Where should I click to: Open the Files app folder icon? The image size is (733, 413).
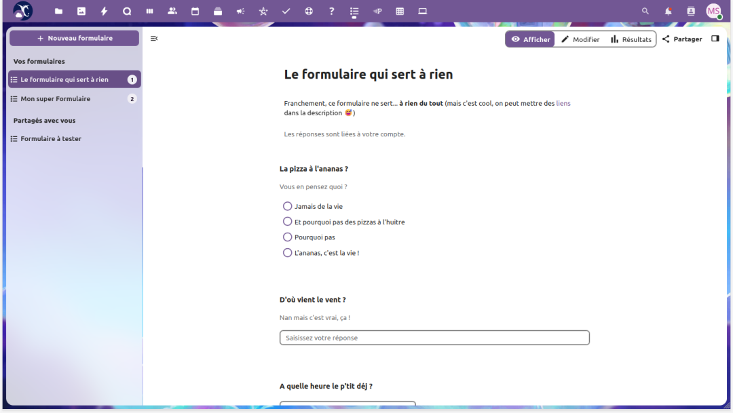[58, 12]
